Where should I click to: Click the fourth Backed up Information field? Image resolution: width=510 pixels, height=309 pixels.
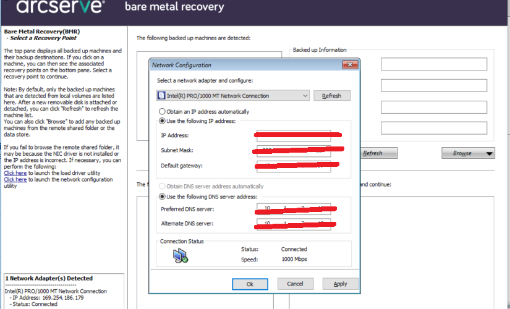coord(434,128)
